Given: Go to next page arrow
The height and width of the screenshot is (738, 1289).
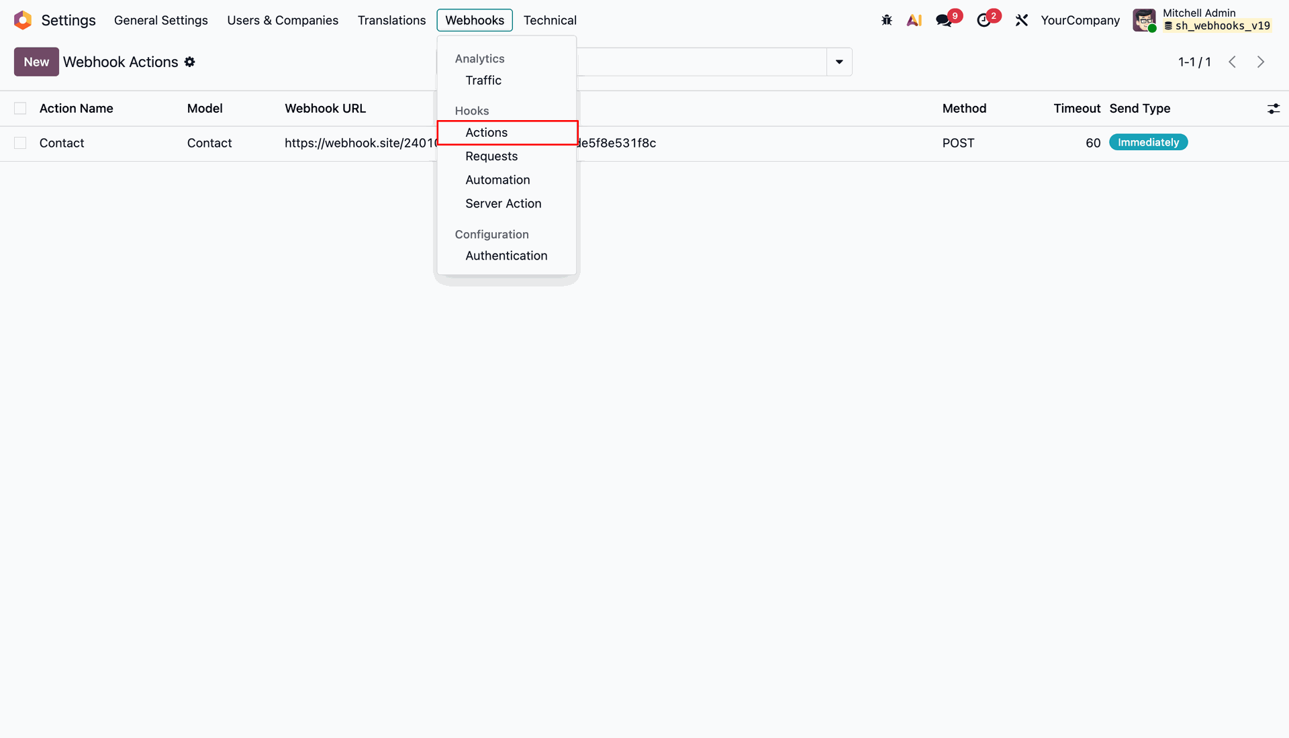Looking at the screenshot, I should [1261, 62].
